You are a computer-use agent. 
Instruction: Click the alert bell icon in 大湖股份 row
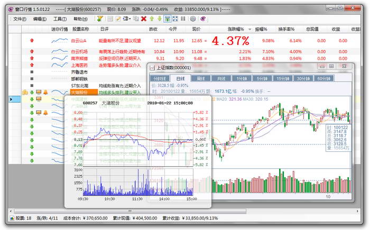coord(45,92)
